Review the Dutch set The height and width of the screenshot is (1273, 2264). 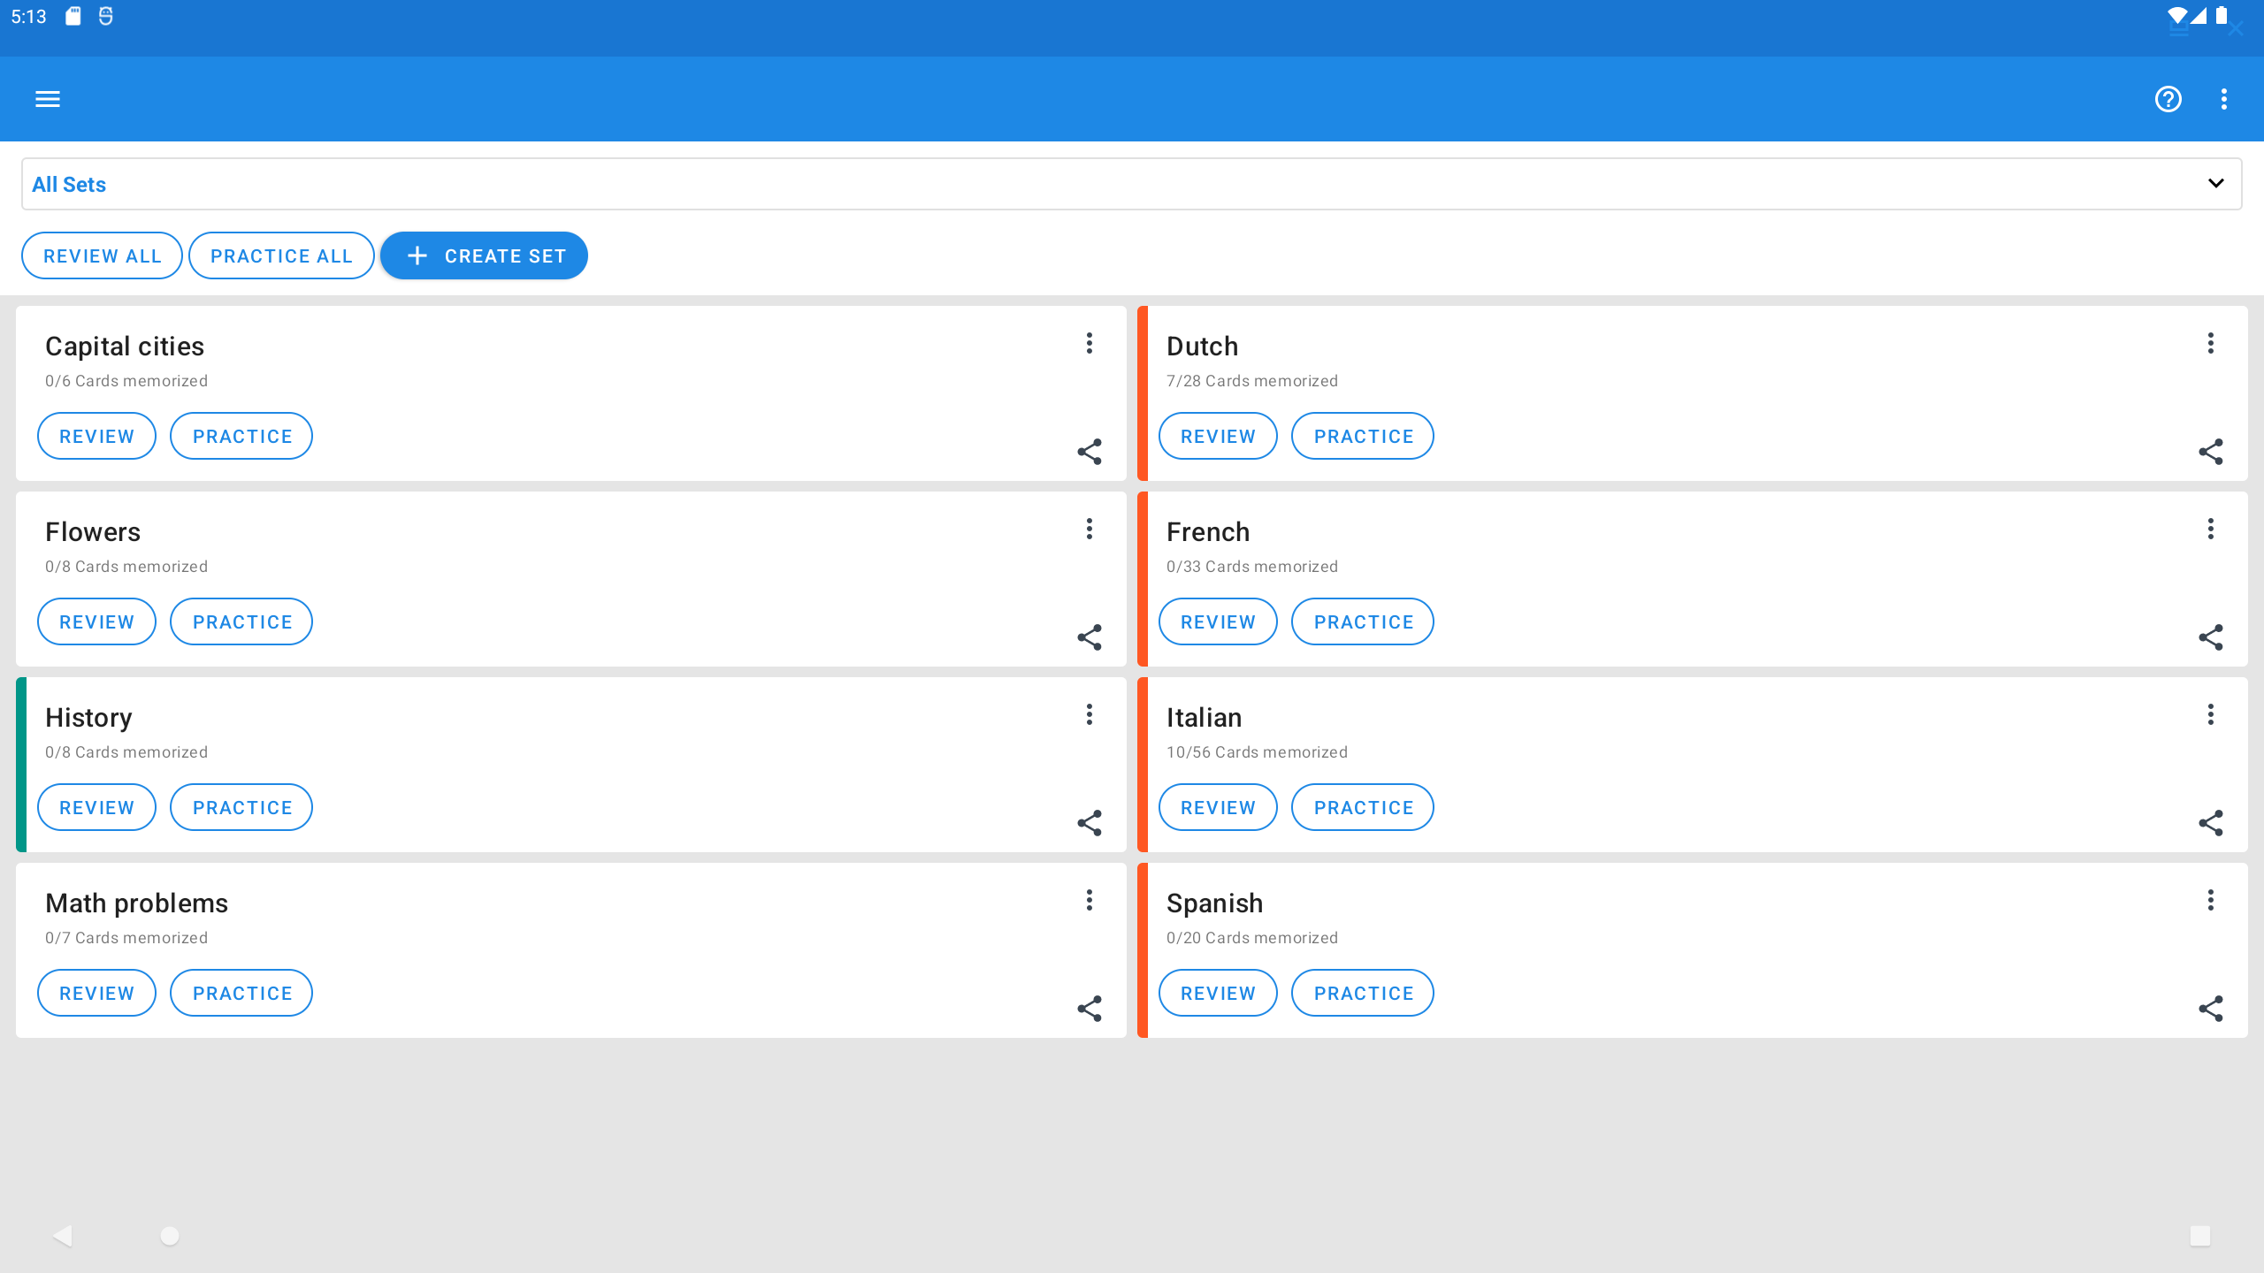point(1218,436)
